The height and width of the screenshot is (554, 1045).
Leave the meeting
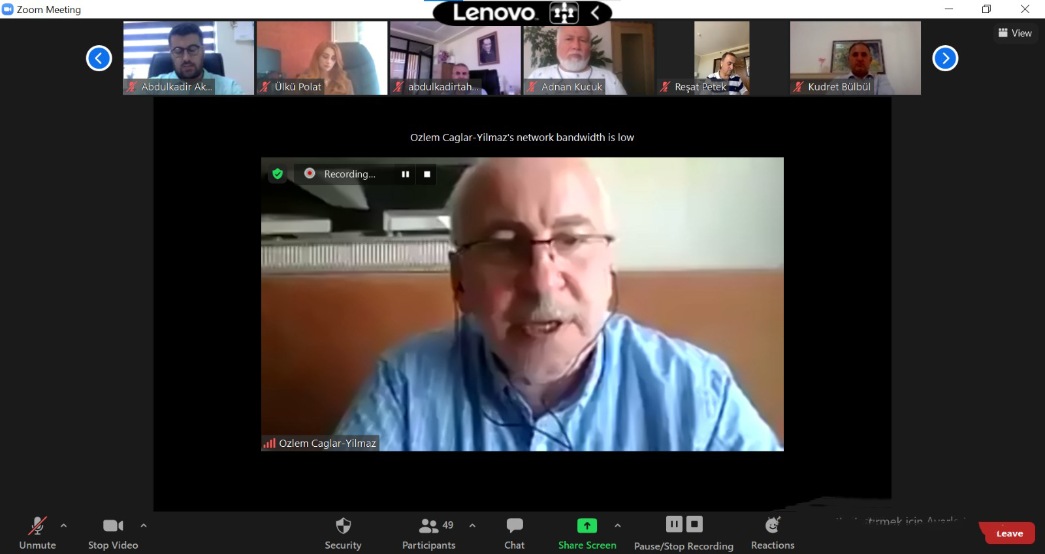[1009, 533]
